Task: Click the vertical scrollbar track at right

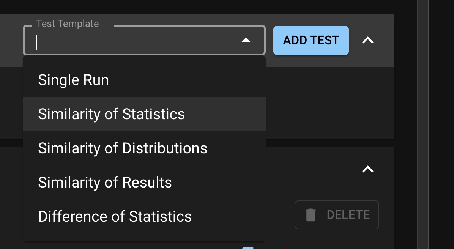Action: (422, 125)
